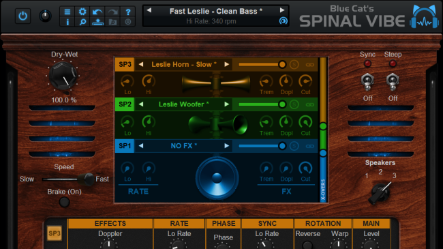Toggle the SP3 solo S button
443x249 pixels.
tap(294, 65)
